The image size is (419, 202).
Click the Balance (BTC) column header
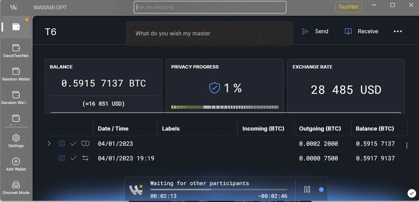(375, 128)
